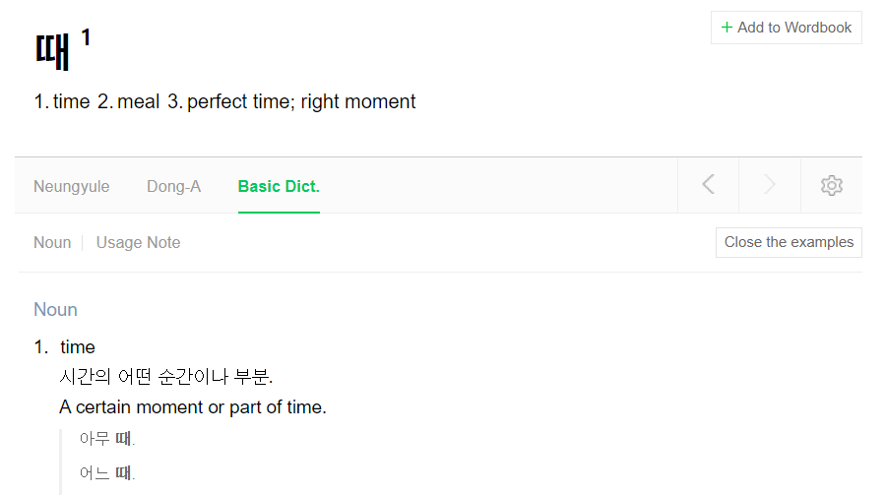Click the Korean definition 시간의 어떤 순간이나 부분

(x=166, y=376)
